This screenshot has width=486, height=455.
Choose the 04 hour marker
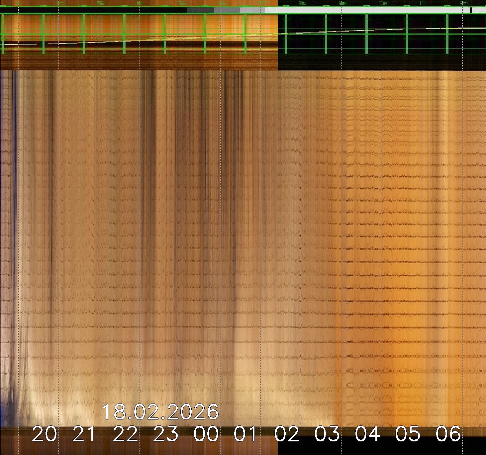pyautogui.click(x=367, y=434)
